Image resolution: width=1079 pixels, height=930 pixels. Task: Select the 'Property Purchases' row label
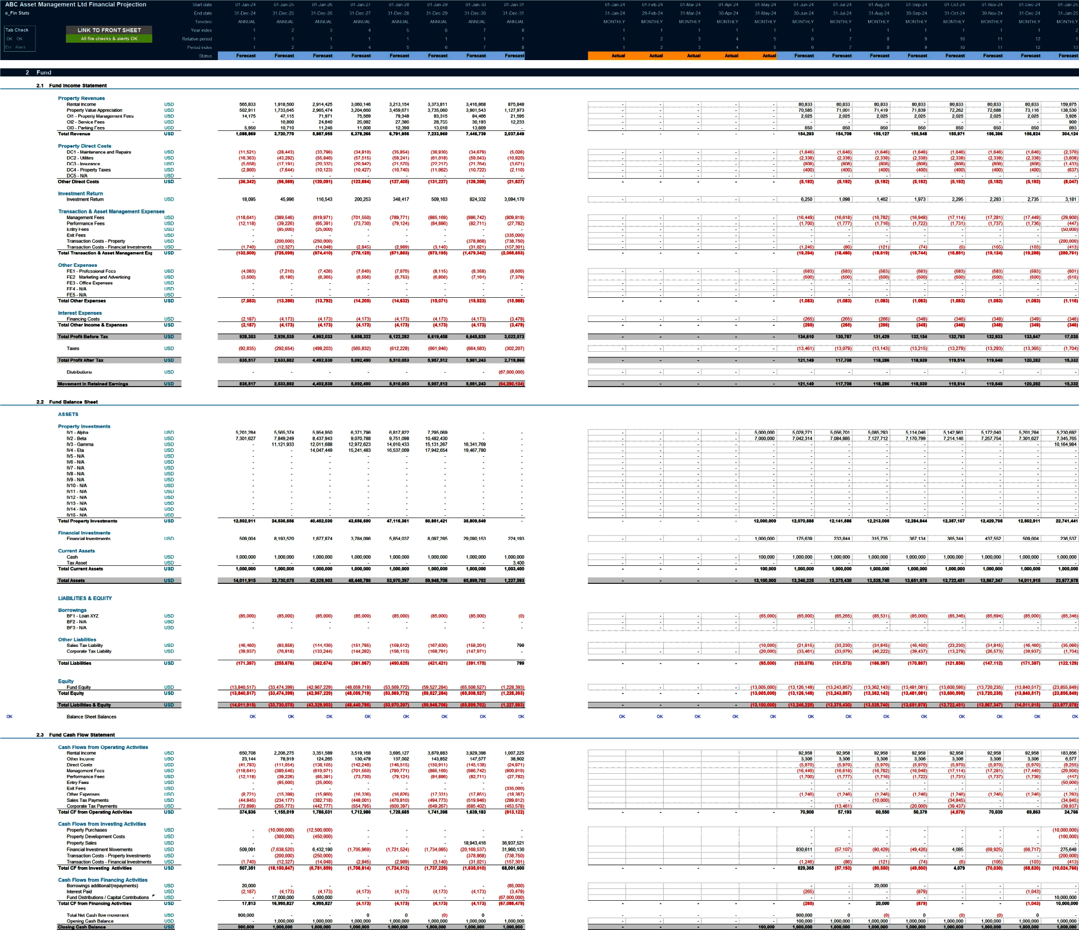pos(87,830)
